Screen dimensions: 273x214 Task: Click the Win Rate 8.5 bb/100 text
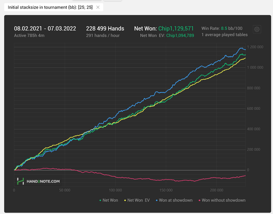coord(222,29)
